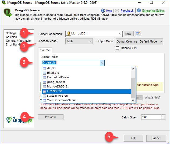This screenshot has height=144, width=170.
Task: Enable the Indent JSON checkbox
Action: pos(117,48)
